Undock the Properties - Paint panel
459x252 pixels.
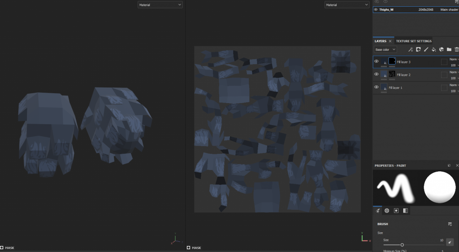tap(449, 165)
